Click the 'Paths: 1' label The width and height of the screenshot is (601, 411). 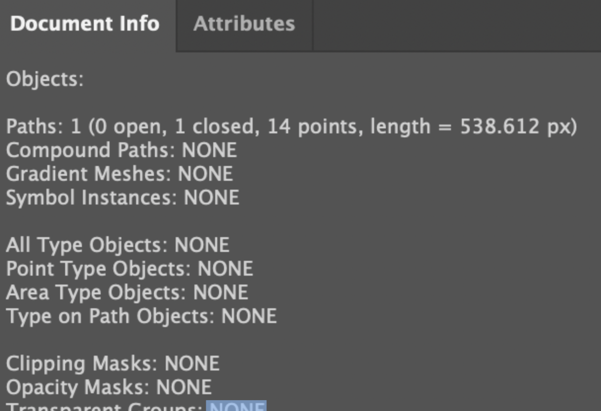[x=43, y=127]
